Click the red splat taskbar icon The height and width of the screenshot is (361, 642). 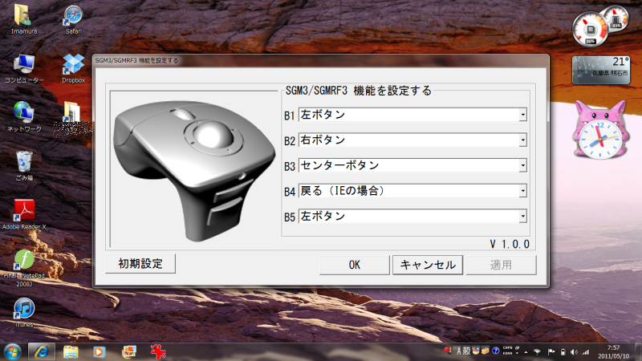point(158,352)
